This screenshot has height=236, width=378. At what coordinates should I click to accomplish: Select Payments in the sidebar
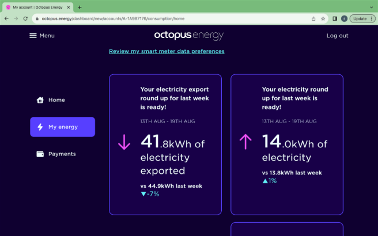click(x=62, y=154)
